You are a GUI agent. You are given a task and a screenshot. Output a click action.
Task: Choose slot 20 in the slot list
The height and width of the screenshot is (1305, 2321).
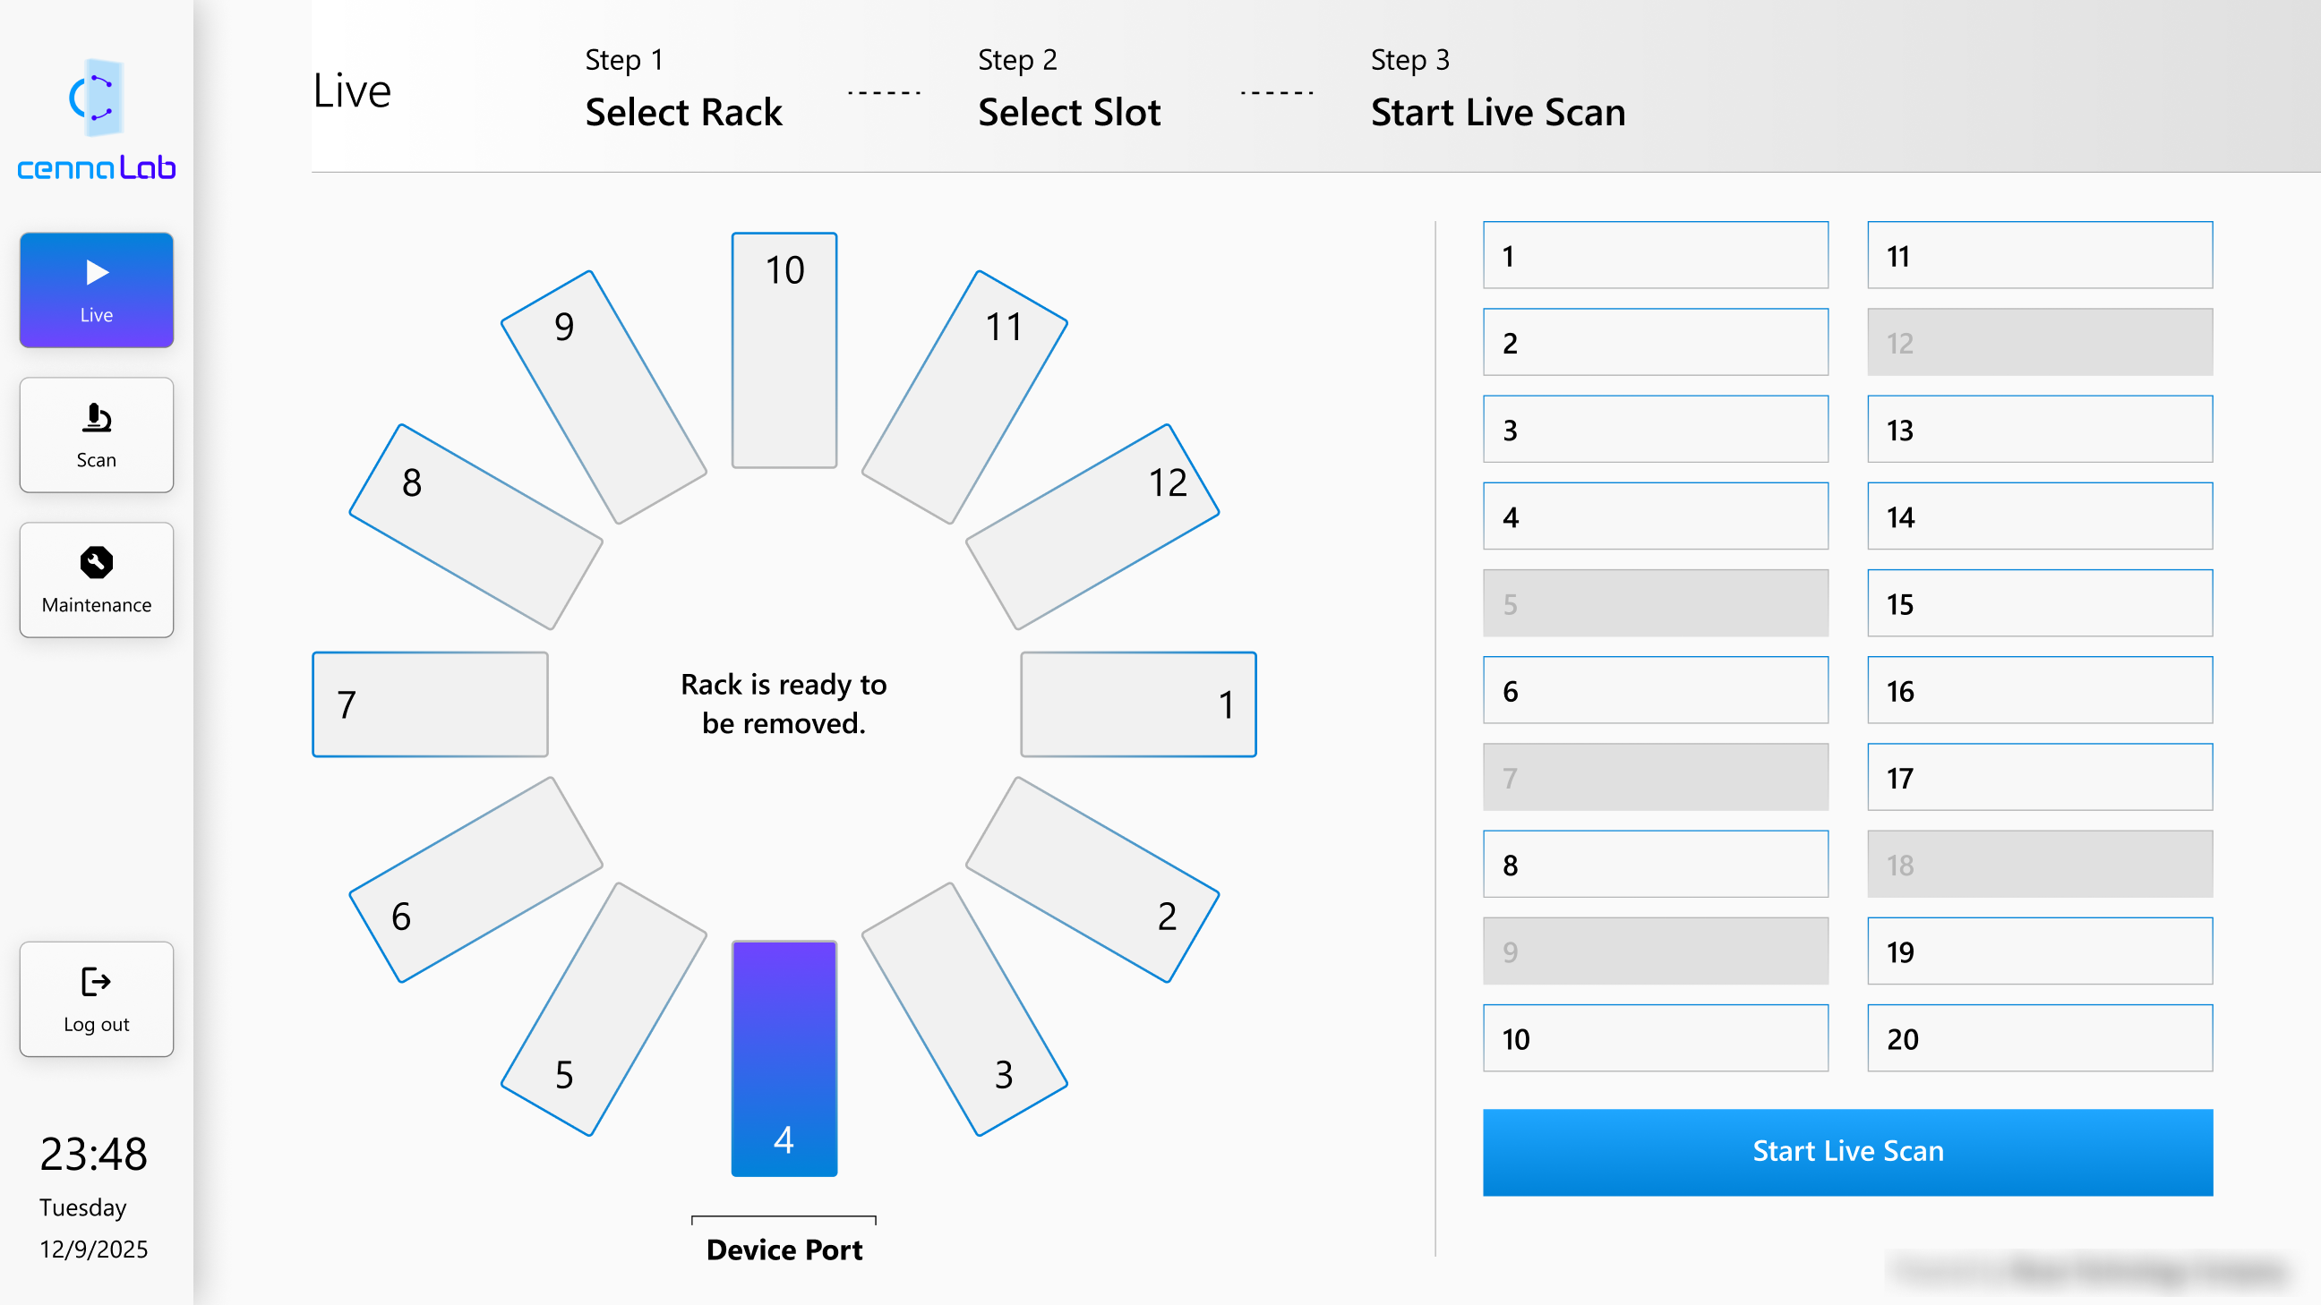[x=2039, y=1038]
